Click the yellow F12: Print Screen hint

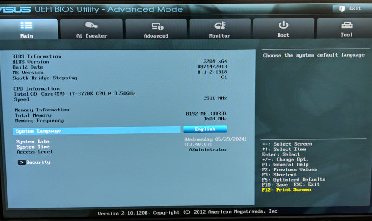click(x=286, y=190)
